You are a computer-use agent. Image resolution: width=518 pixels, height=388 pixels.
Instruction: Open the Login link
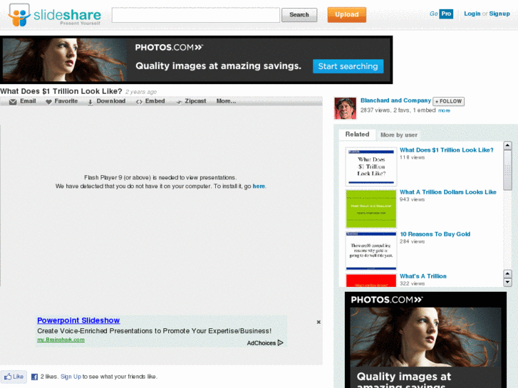click(x=472, y=14)
